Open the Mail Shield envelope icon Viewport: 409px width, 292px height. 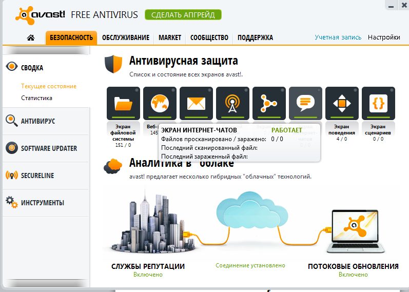tap(196, 103)
